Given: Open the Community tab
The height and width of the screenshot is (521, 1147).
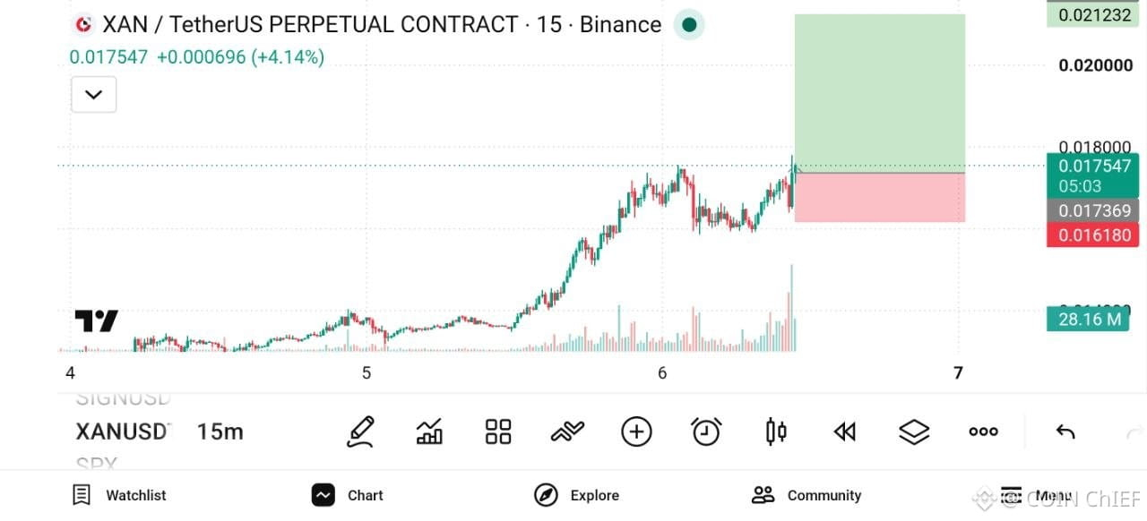Looking at the screenshot, I should tap(806, 495).
